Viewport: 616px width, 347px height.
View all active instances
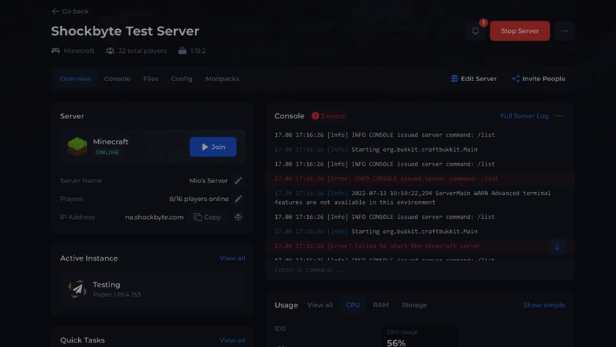coord(232,258)
